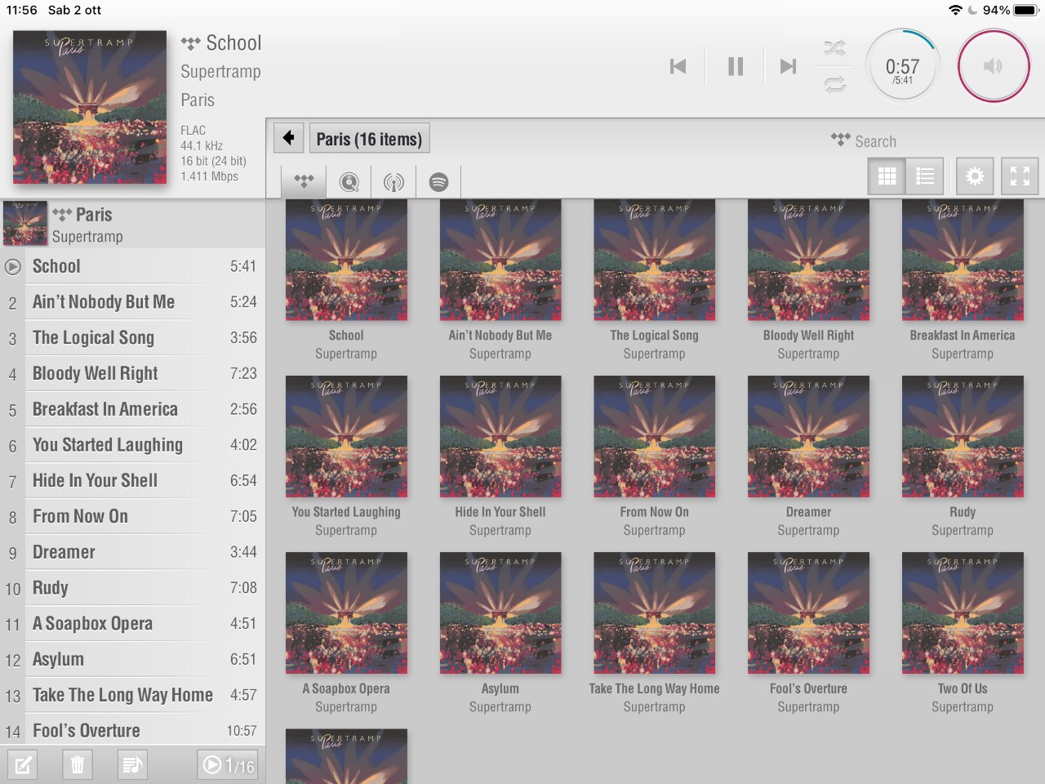Delete playlist with trash icon

click(78, 765)
